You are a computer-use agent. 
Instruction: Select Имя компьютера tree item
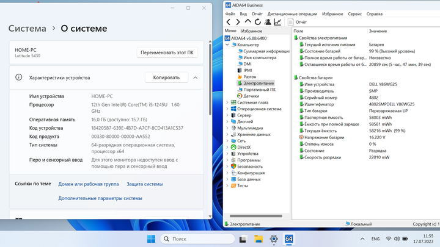click(x=257, y=58)
